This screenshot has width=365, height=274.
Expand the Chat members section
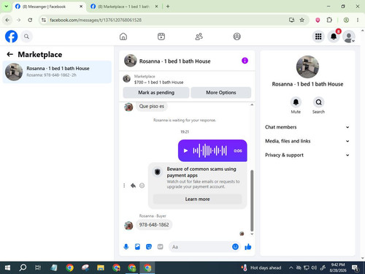(307, 127)
